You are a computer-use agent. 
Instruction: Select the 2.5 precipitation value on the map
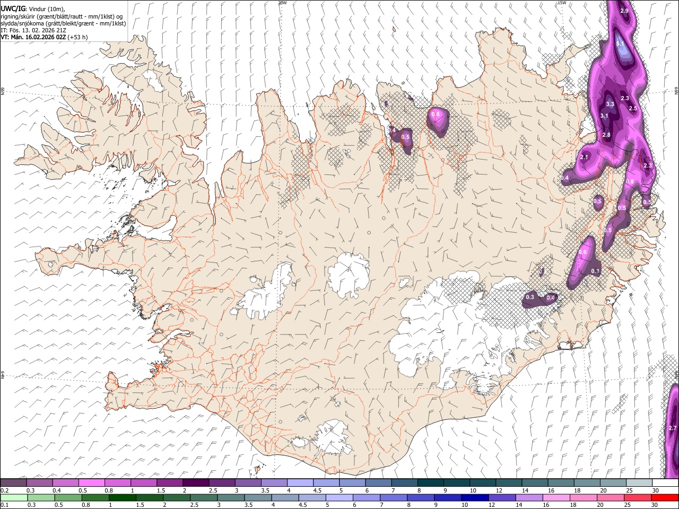click(633, 108)
